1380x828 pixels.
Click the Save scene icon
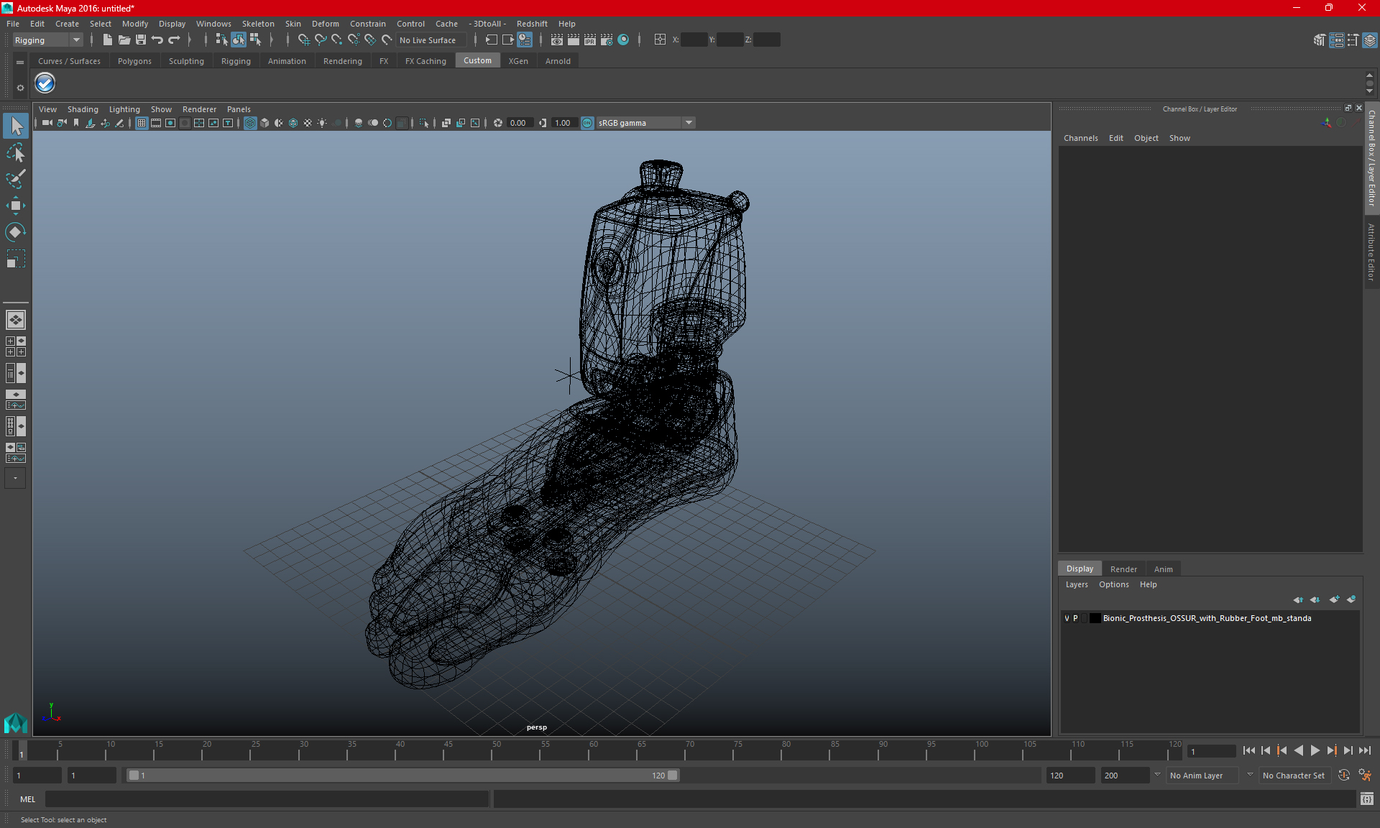coord(141,40)
